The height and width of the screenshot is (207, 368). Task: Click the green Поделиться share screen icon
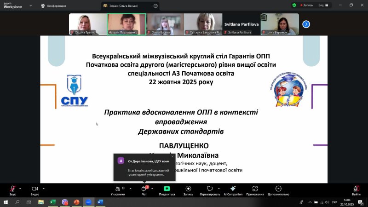click(167, 189)
